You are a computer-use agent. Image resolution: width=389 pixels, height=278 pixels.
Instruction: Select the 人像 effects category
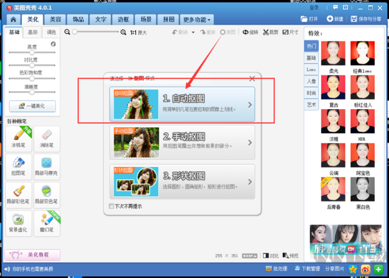pyautogui.click(x=311, y=81)
